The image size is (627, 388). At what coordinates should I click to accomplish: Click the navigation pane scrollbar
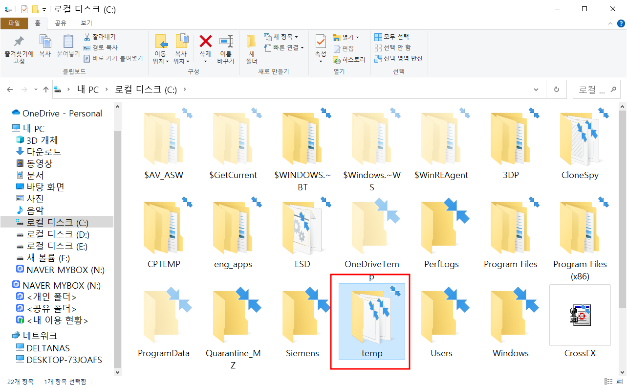[x=117, y=250]
